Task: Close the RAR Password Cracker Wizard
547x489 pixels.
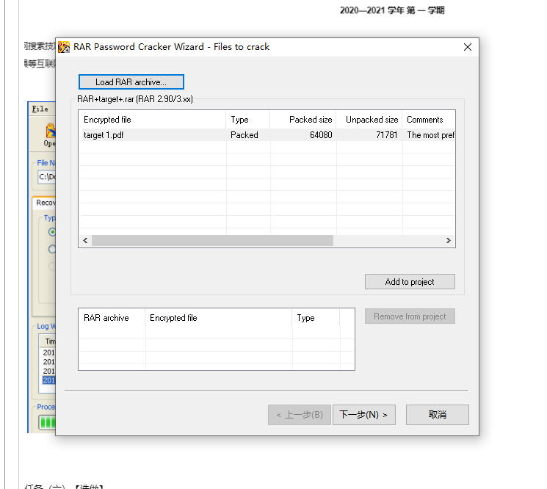Action: 468,47
